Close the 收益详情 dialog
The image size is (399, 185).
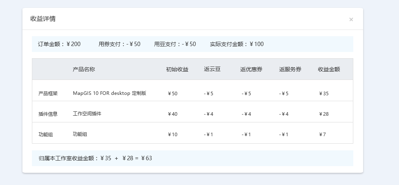(351, 20)
